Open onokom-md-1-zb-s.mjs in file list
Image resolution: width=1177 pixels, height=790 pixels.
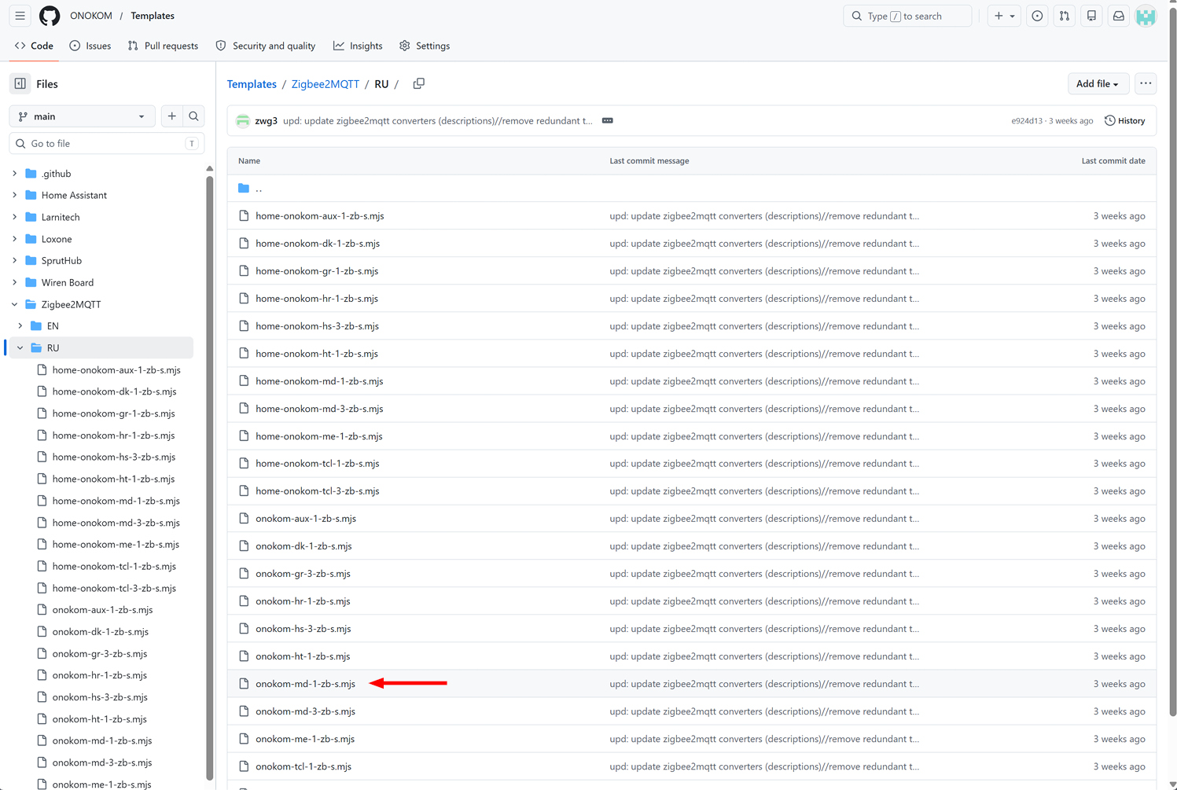coord(306,684)
